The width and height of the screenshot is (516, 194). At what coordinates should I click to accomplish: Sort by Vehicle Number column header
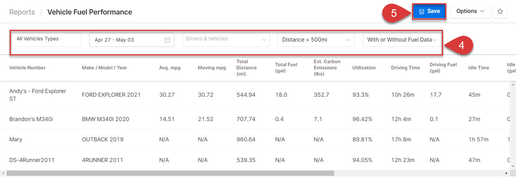point(27,67)
